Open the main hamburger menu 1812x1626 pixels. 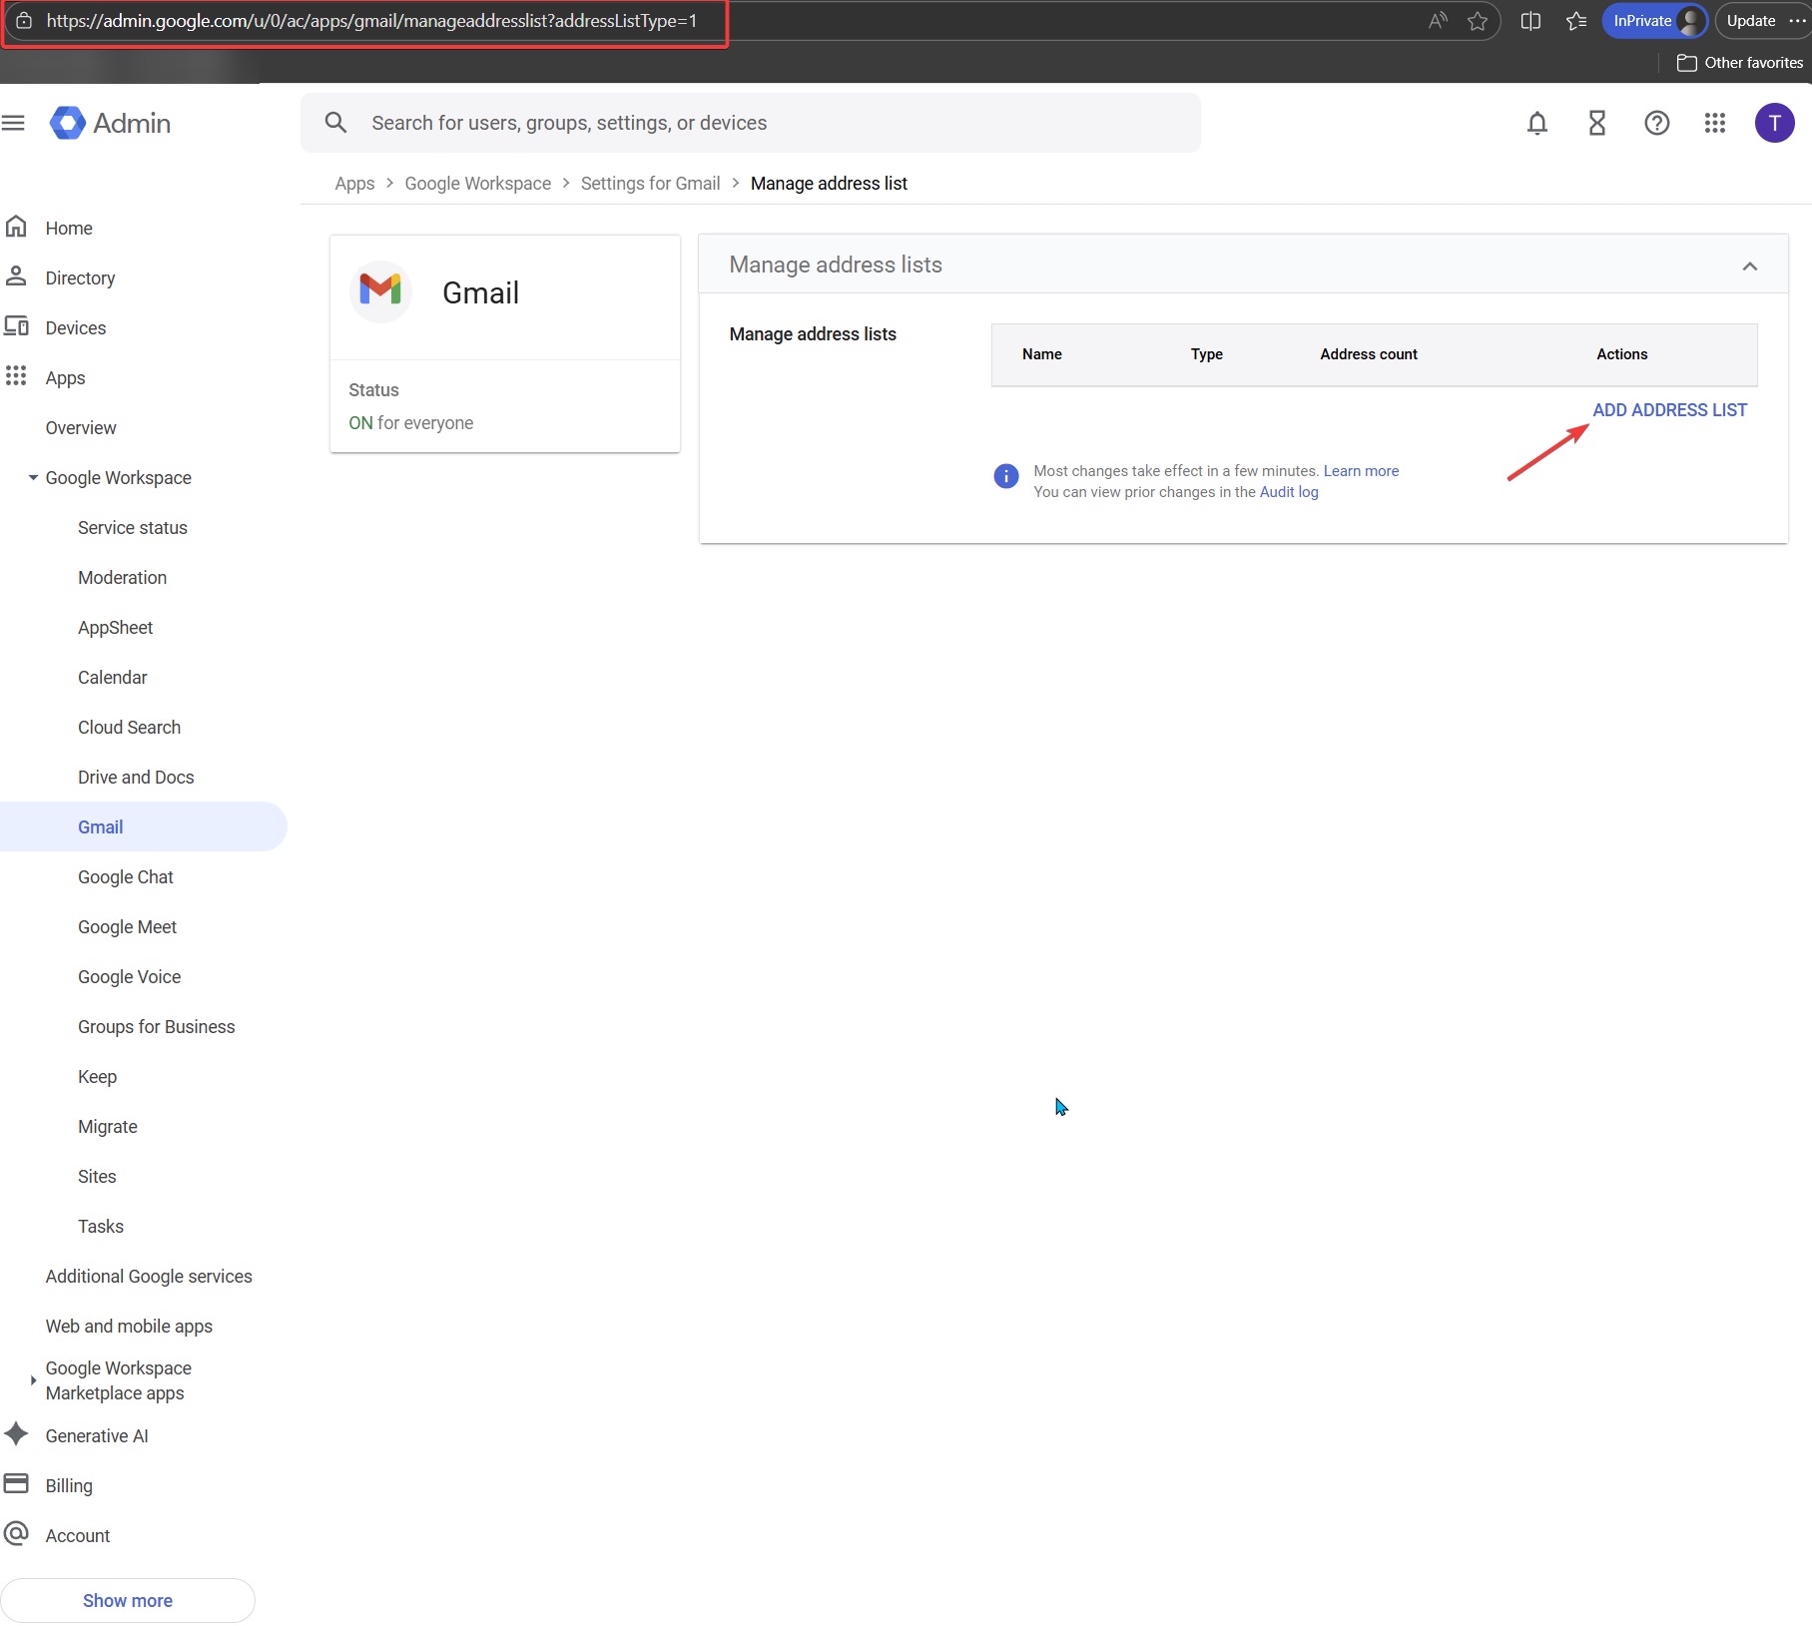pos(14,123)
